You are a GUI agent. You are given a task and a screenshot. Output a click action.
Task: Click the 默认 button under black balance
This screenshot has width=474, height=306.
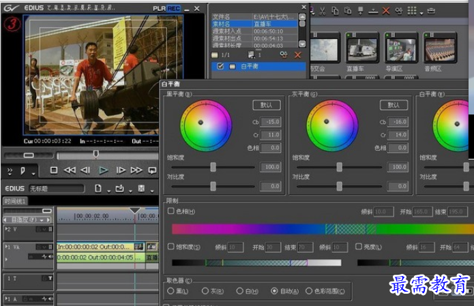[267, 105]
